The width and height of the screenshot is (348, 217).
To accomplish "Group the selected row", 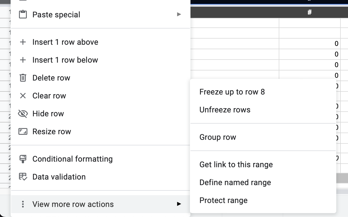I will pyautogui.click(x=218, y=137).
